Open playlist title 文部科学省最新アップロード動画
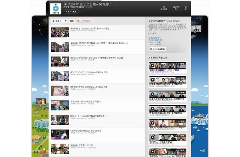 [x=164, y=70]
